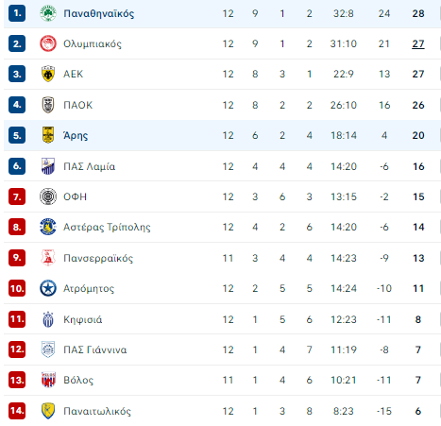
Task: Click the Αστέρας Τρίπολης crest icon
Action: pos(48,227)
